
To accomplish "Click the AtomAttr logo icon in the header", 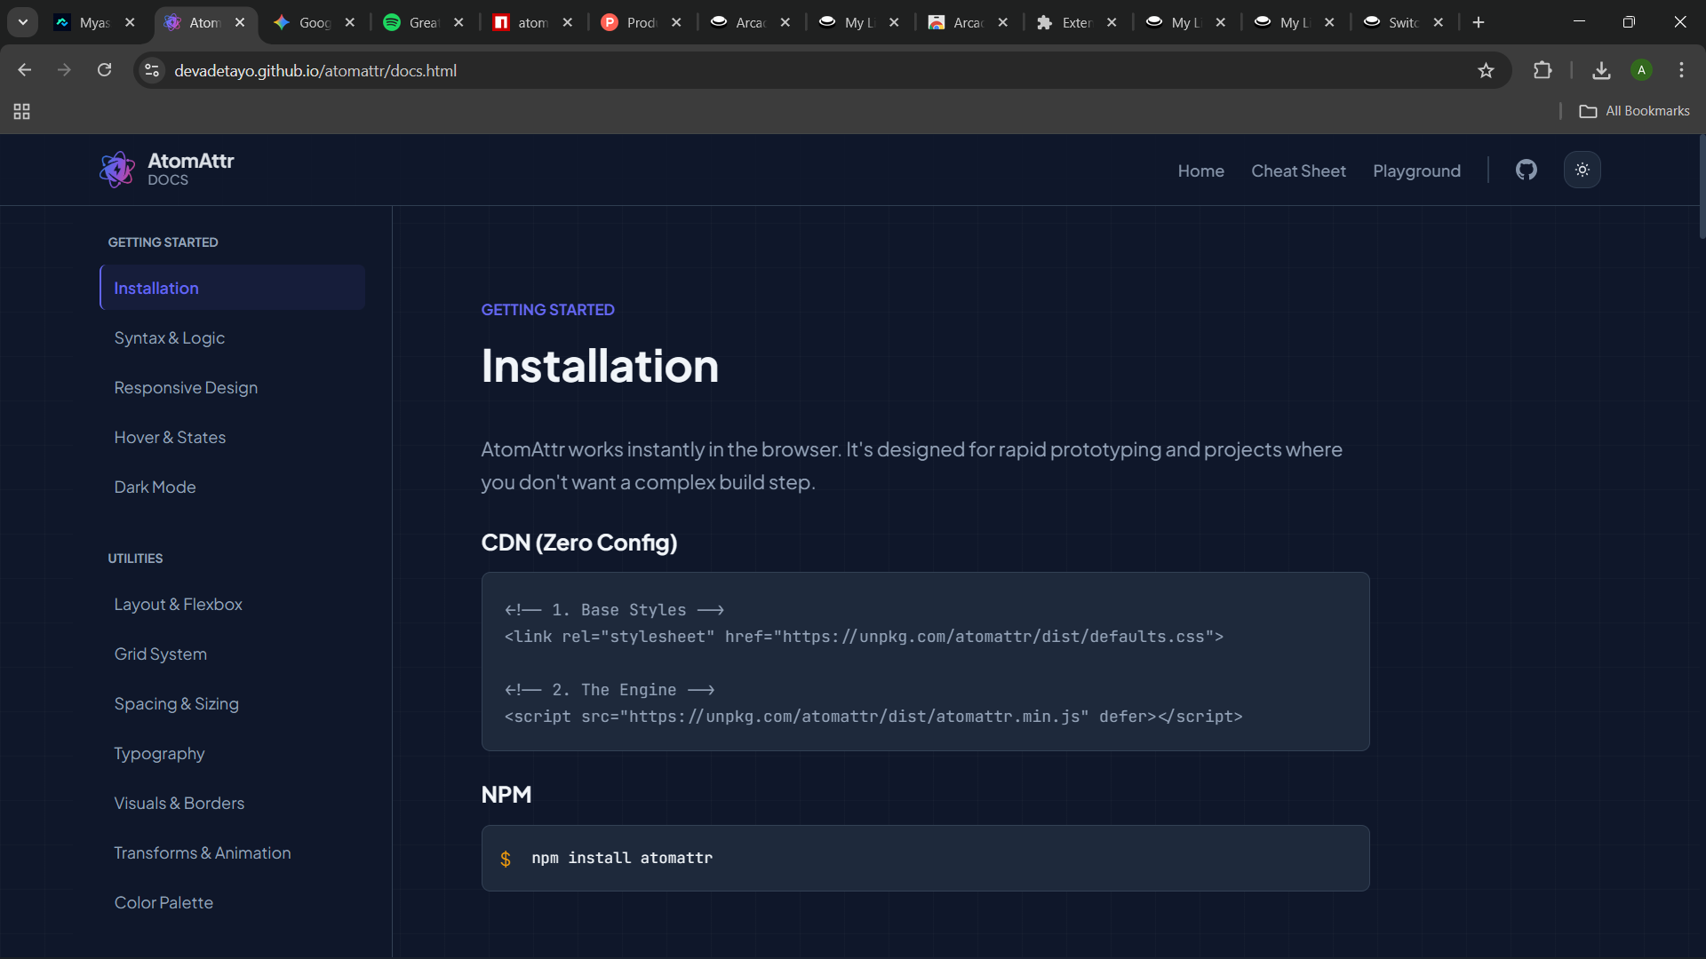I will tap(117, 169).
